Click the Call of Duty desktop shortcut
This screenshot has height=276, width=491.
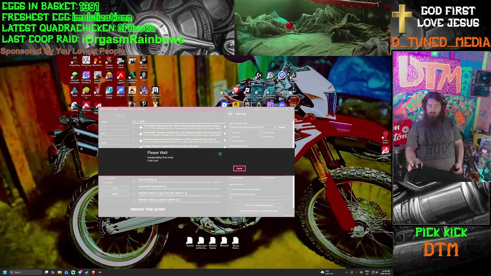120,62
